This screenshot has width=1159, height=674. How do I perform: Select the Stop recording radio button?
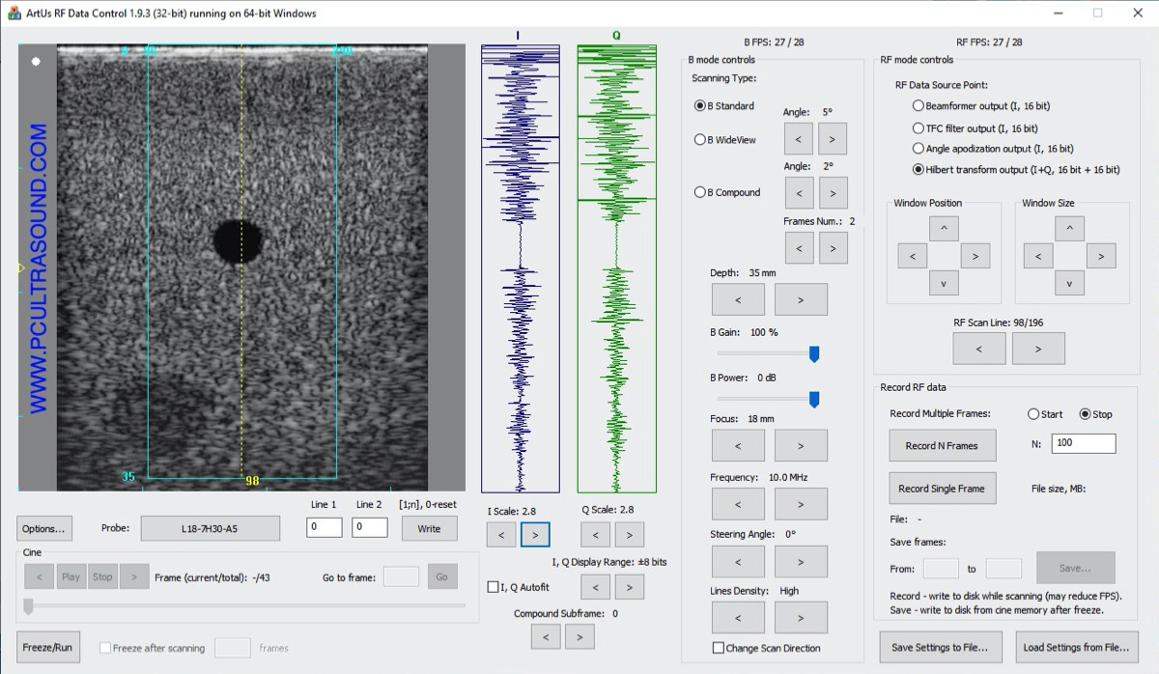click(1085, 414)
